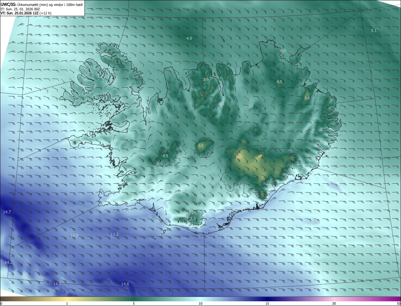401x306 pixels.
Task: Click the 14.2 precipitation value label
Action: pos(8,262)
